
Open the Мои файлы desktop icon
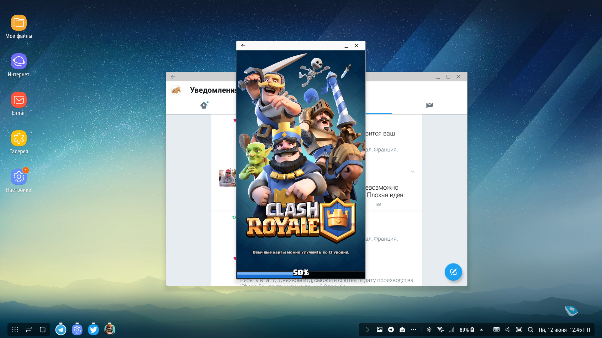coord(19,23)
